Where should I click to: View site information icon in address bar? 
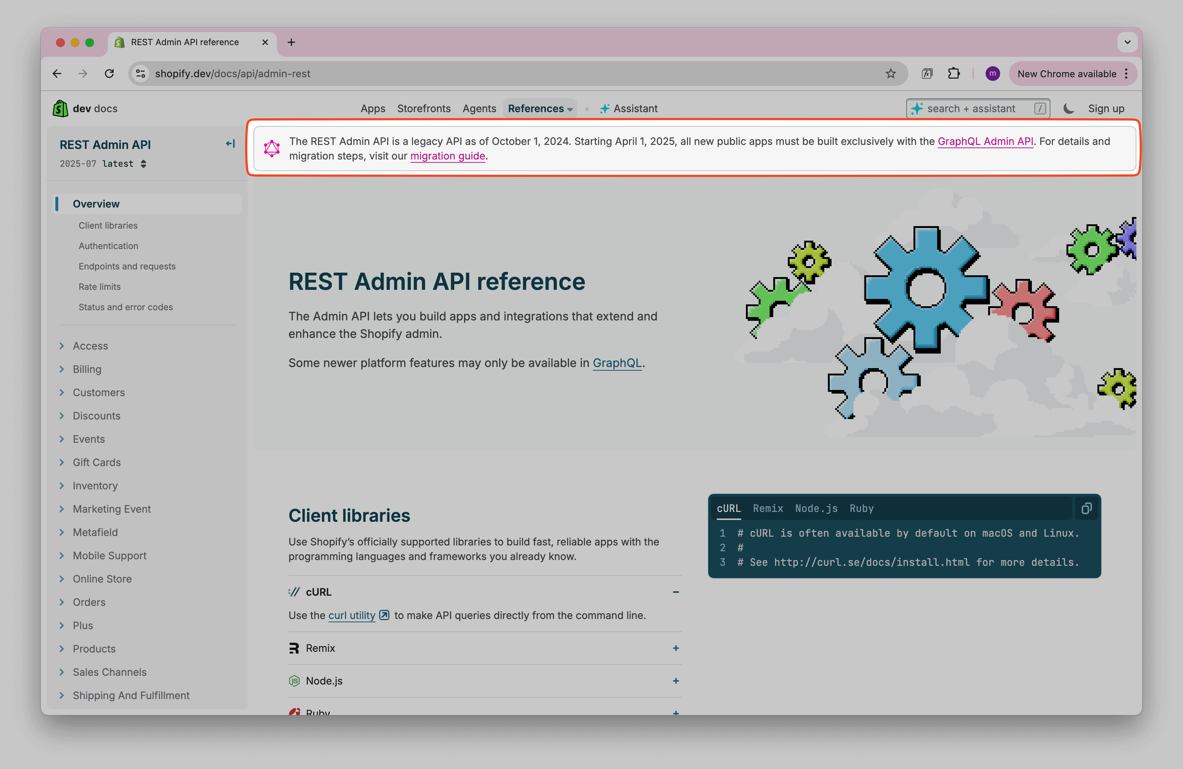click(x=141, y=74)
